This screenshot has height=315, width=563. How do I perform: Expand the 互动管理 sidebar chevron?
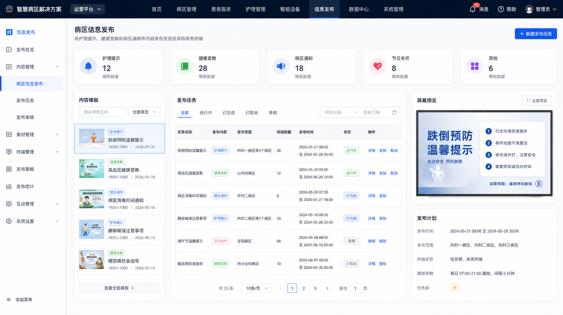click(57, 204)
